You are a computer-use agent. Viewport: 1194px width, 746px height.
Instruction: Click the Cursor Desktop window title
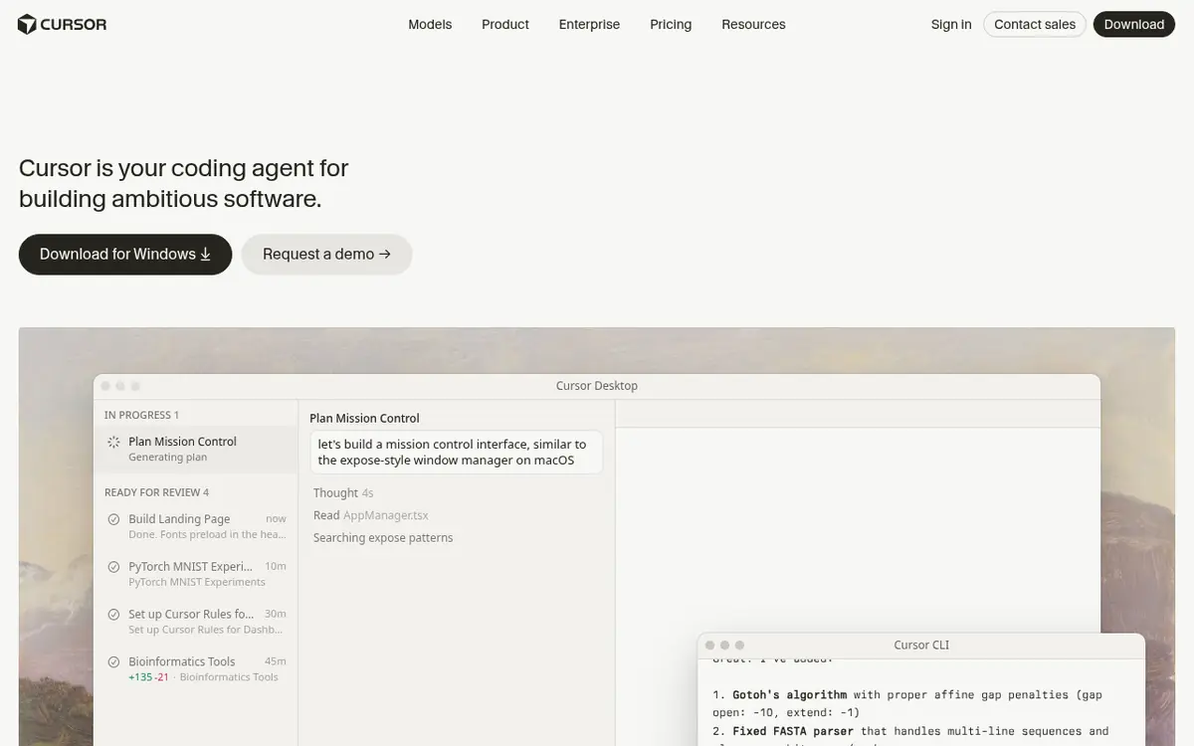[x=597, y=386]
